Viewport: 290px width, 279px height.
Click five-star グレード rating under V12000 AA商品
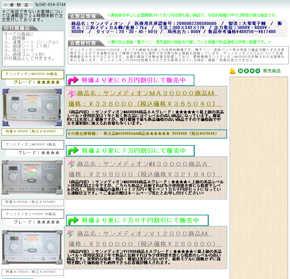(x=37, y=222)
